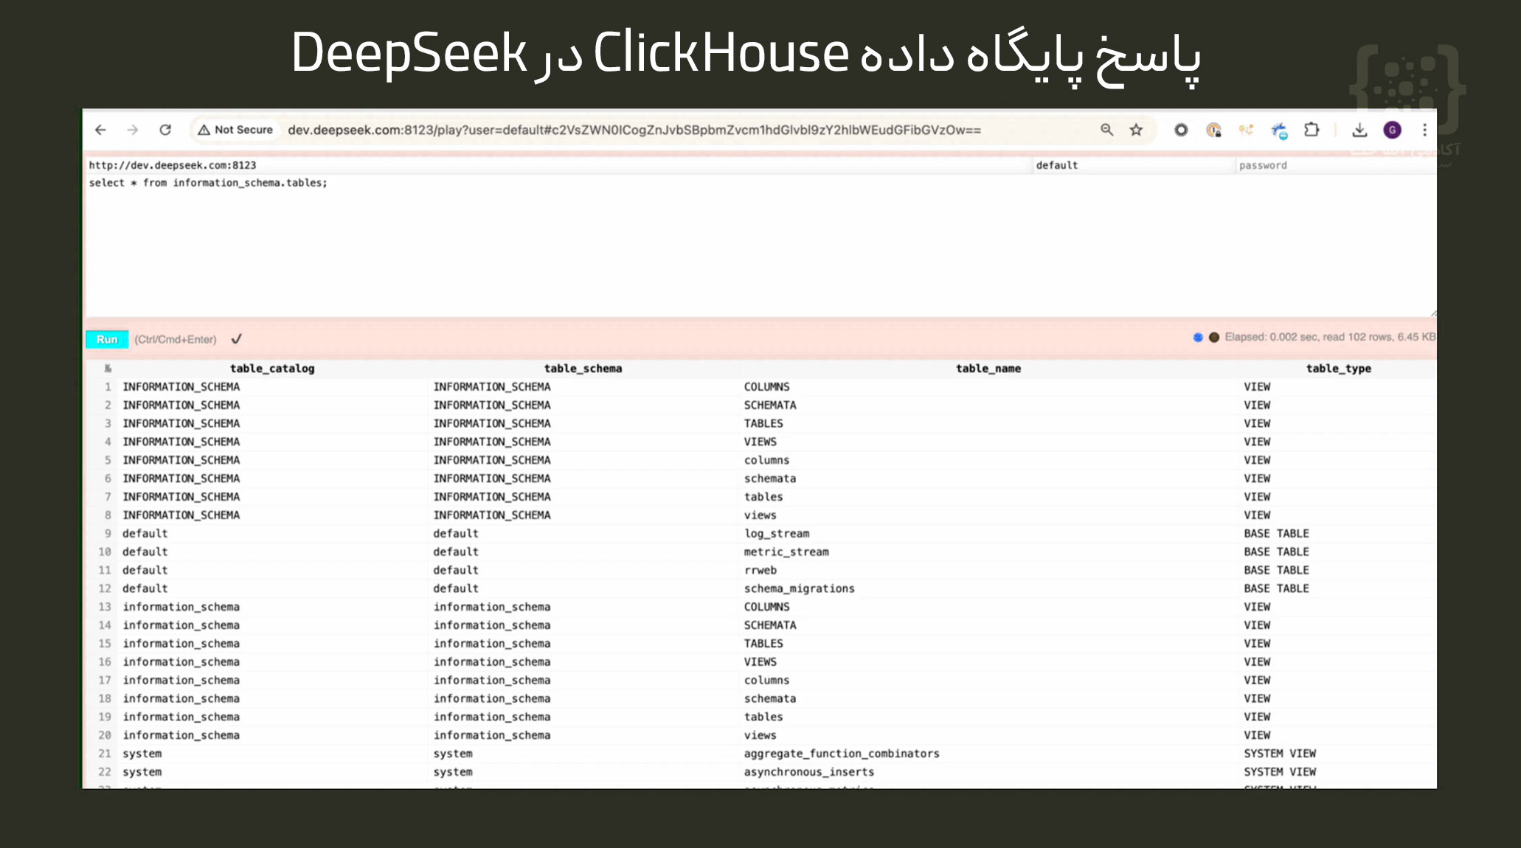Open the purple G profile avatar

coord(1392,130)
